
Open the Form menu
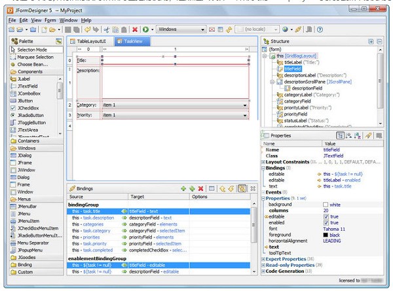point(50,20)
